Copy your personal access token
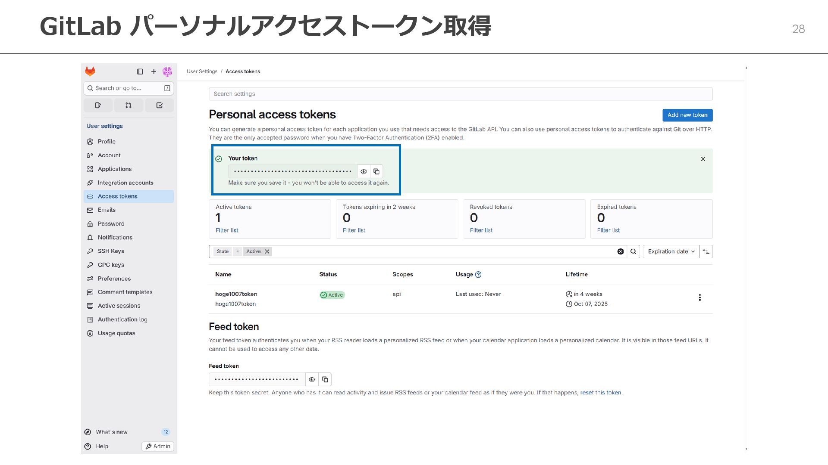Viewport: 828px width, 465px height. [x=376, y=171]
